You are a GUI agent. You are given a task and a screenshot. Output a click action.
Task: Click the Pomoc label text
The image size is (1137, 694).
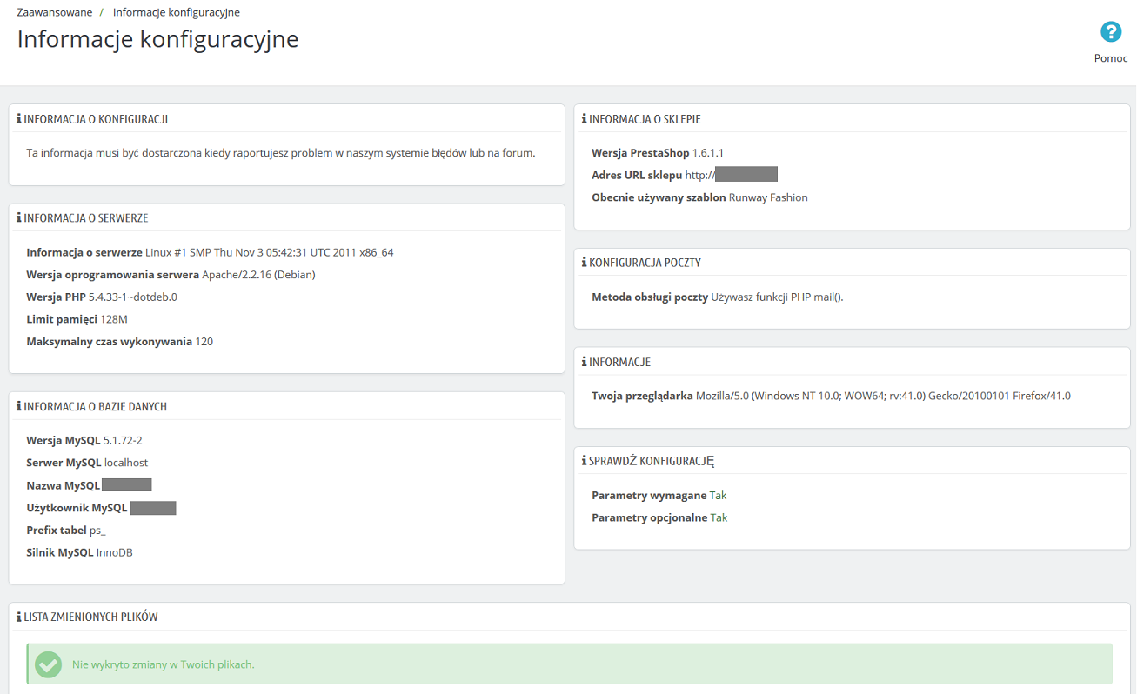1111,58
